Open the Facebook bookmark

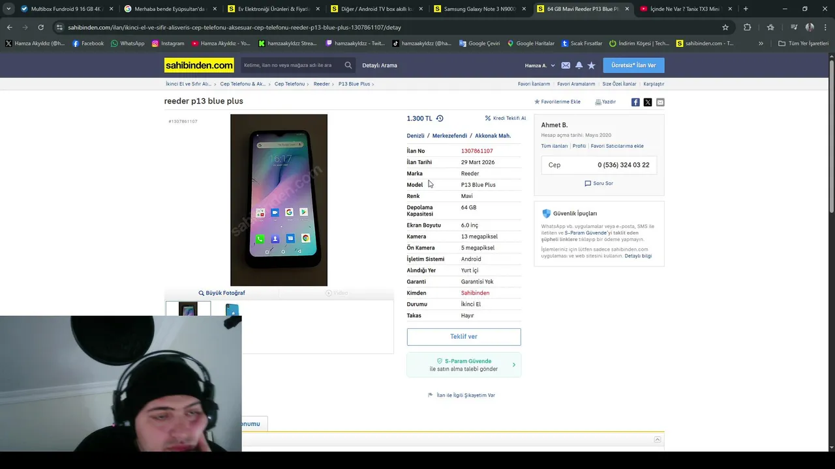point(88,44)
